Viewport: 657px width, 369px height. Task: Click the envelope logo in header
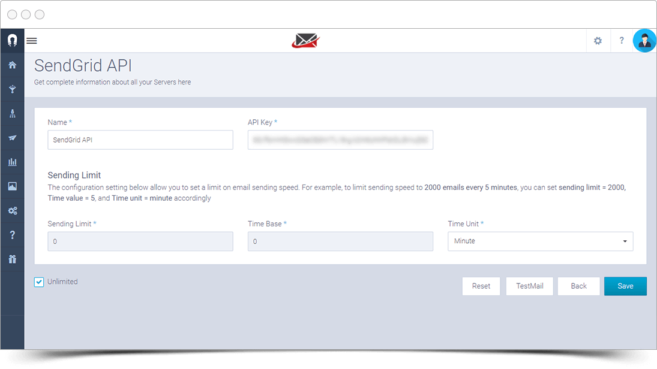(x=306, y=41)
